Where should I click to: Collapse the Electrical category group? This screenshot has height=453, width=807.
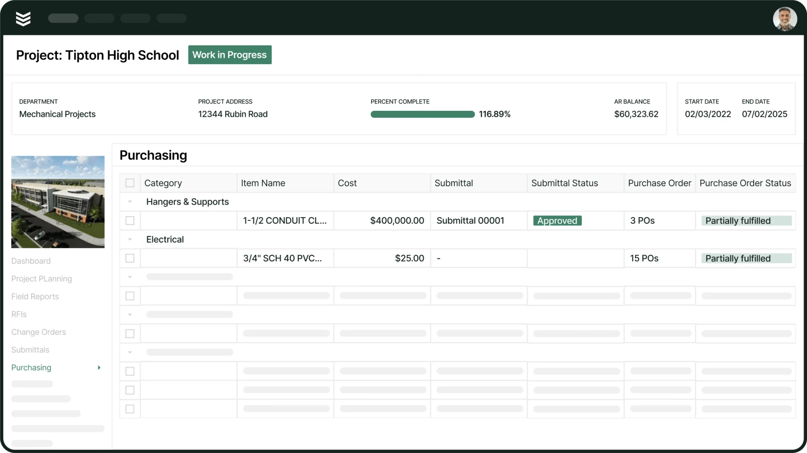pos(130,239)
